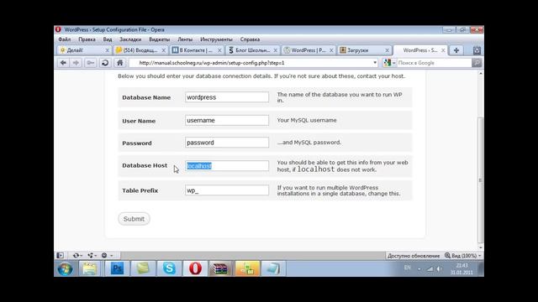Click the 'Your MySQL username' description
Viewport: 538px width, 302px height.
307,120
